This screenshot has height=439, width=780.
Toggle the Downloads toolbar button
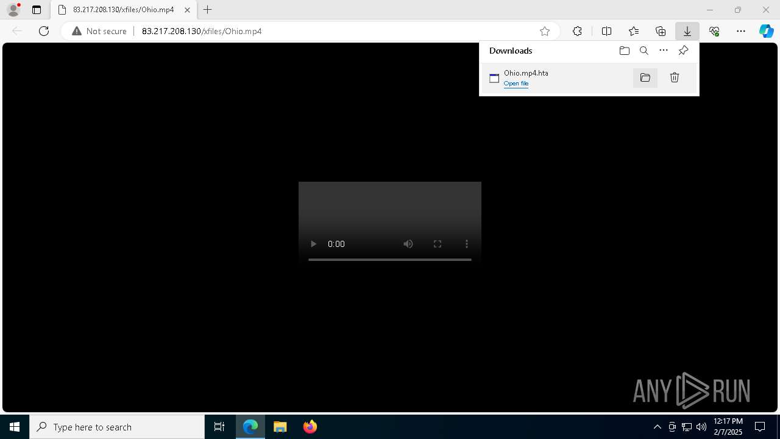[687, 31]
